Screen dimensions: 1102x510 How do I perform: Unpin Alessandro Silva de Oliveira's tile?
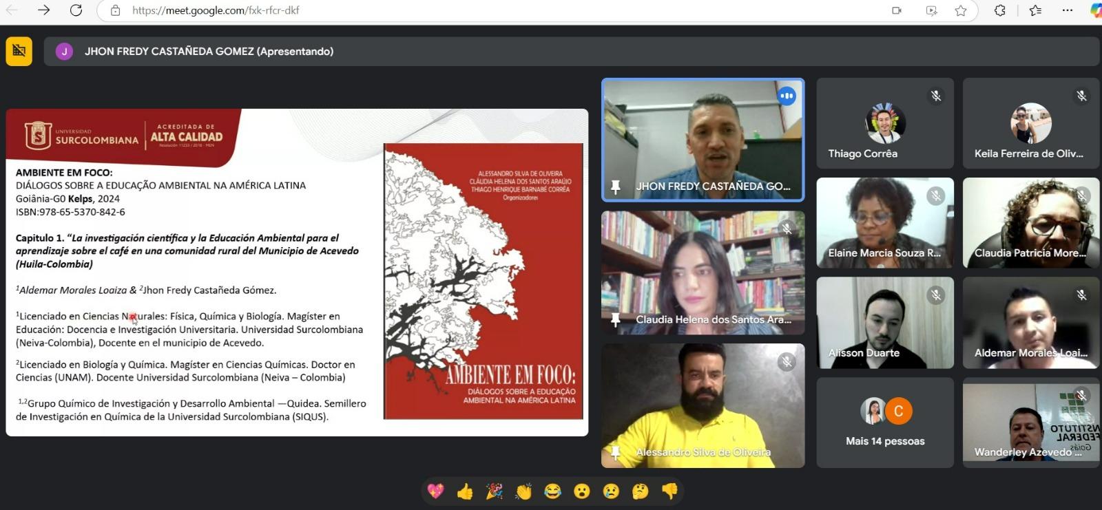pyautogui.click(x=616, y=452)
